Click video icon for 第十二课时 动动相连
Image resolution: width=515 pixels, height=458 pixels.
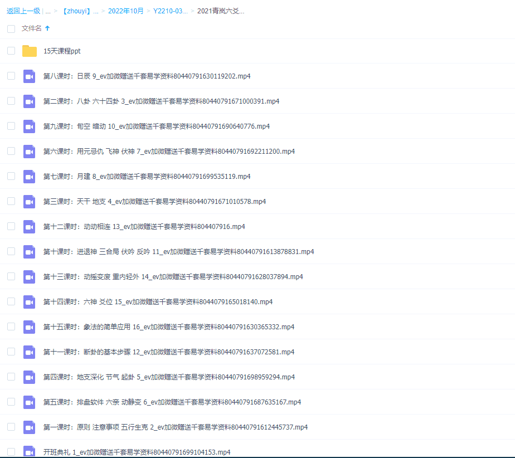(30, 227)
